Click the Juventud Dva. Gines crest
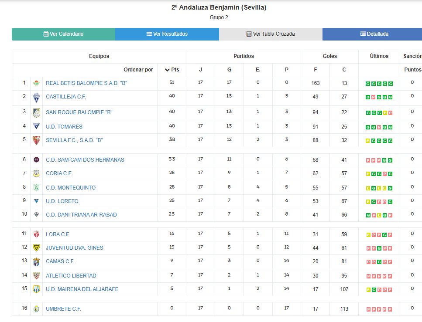The height and width of the screenshot is (322, 422). tap(36, 247)
